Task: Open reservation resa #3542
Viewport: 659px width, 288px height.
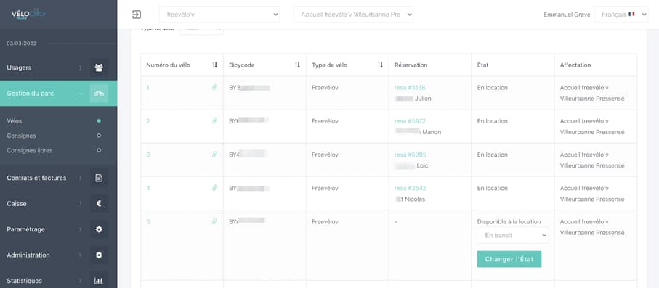Action: pos(411,188)
